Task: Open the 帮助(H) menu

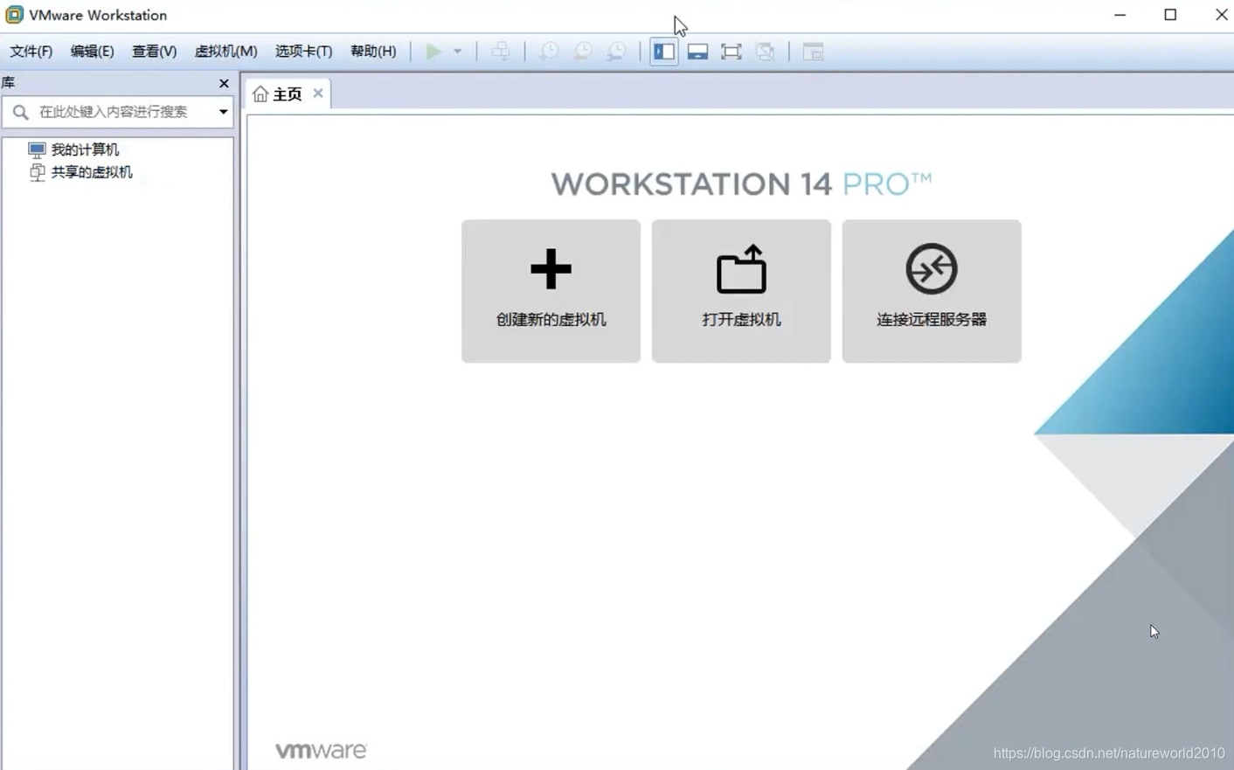Action: click(x=373, y=52)
